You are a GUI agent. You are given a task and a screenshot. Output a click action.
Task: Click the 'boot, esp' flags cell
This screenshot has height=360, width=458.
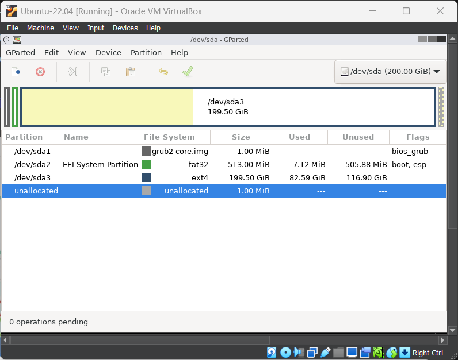coord(409,164)
